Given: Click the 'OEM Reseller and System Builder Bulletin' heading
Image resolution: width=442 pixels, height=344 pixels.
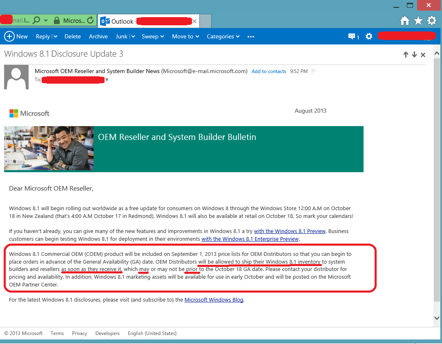Looking at the screenshot, I should pyautogui.click(x=177, y=137).
